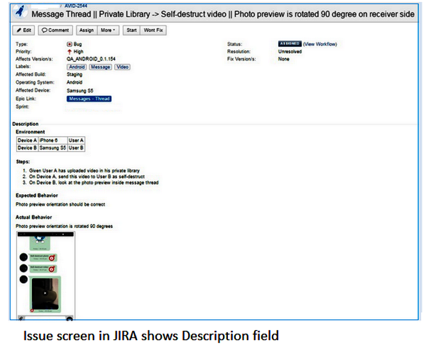
Task: Click the paperclip attachment icon in the preview's input bar
Action: click(20, 318)
